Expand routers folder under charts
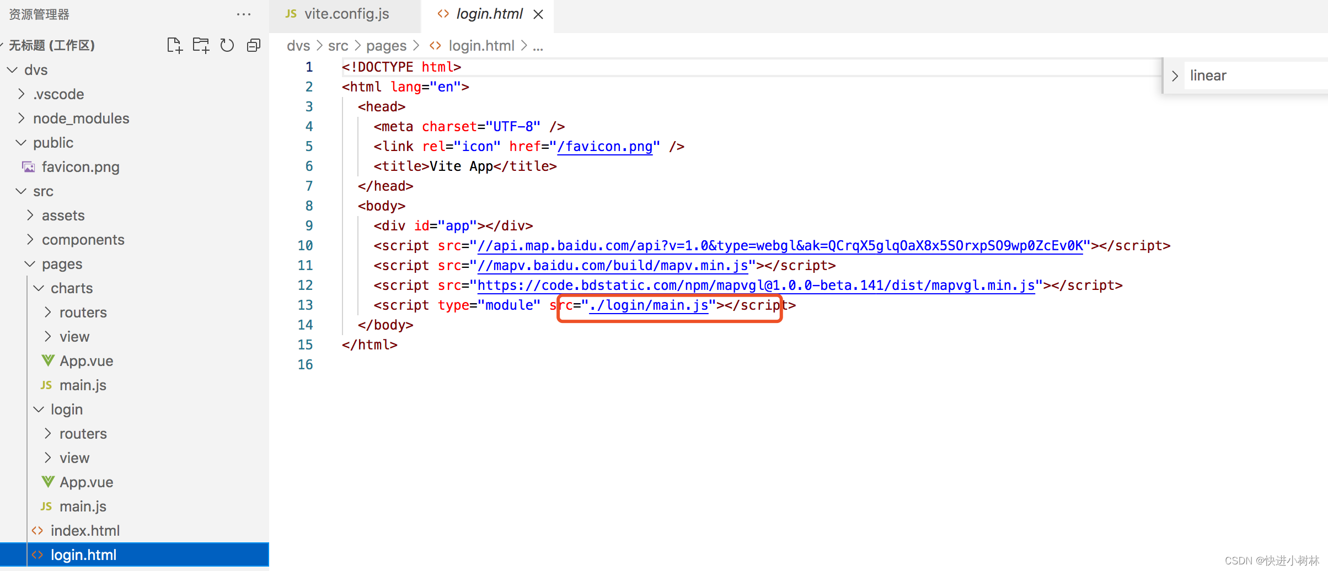 coord(47,312)
